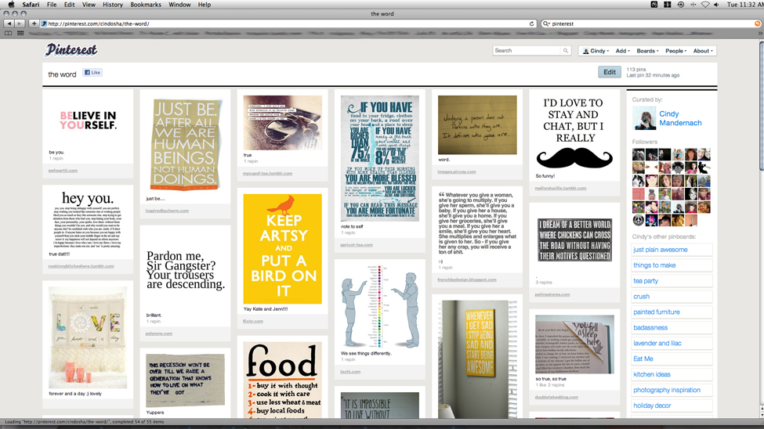Click the Pinterest logo
This screenshot has width=764, height=429.
[71, 50]
